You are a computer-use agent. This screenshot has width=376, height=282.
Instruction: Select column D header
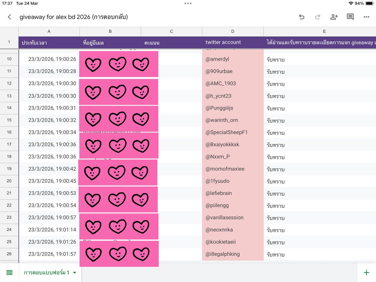[233, 31]
